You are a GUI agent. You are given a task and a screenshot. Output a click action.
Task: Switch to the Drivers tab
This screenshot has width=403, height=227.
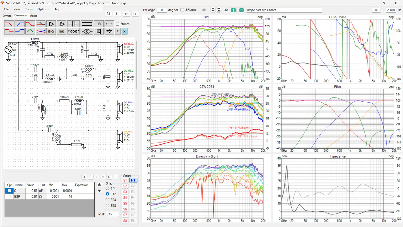(x=7, y=16)
